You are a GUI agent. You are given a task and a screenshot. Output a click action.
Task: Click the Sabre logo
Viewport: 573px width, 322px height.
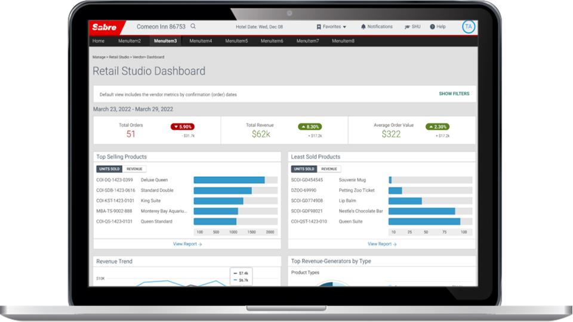[104, 27]
